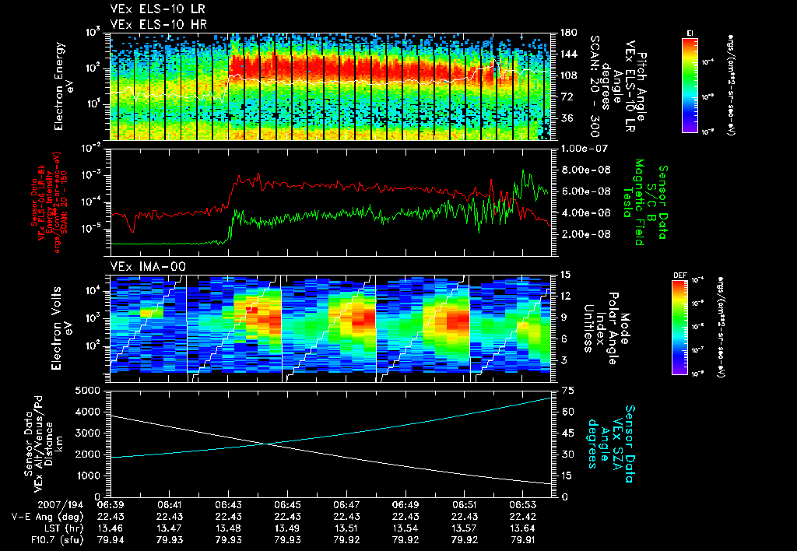The width and height of the screenshot is (797, 551).
Task: Click the 06:41 time tick label
Action: click(x=169, y=505)
